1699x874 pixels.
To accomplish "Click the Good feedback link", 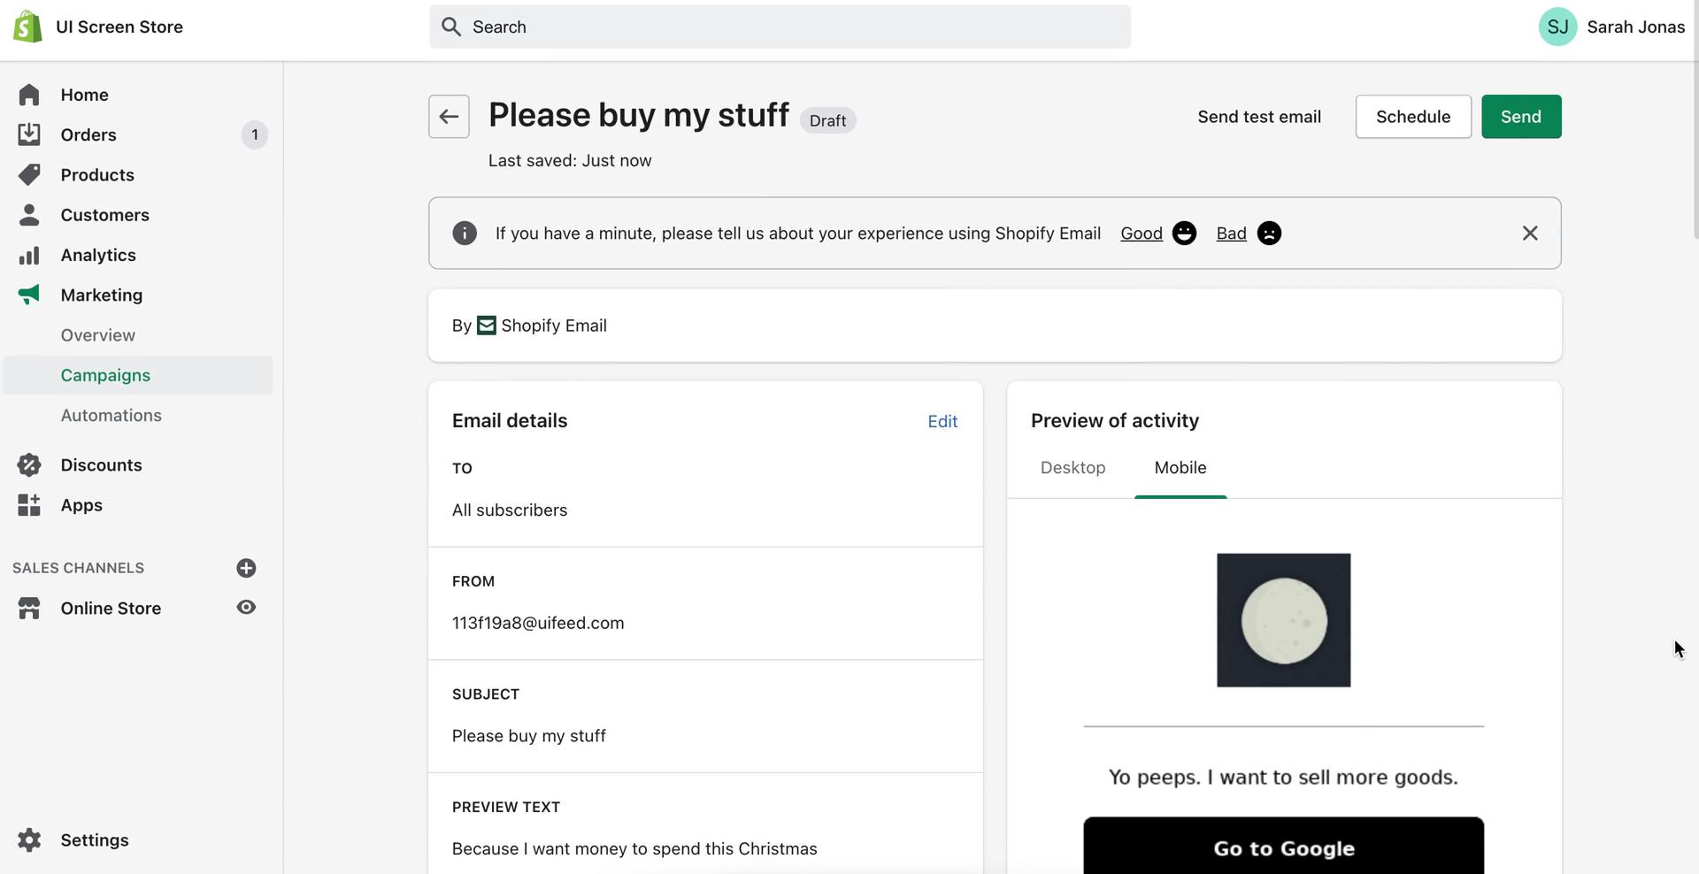I will pos(1142,234).
